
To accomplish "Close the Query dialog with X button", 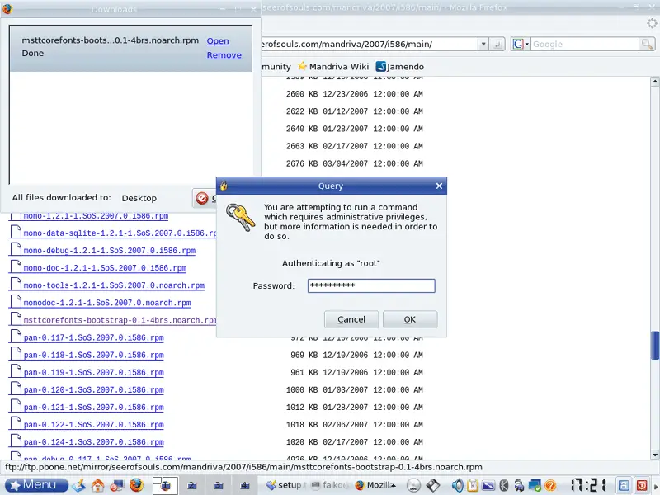I will click(439, 186).
